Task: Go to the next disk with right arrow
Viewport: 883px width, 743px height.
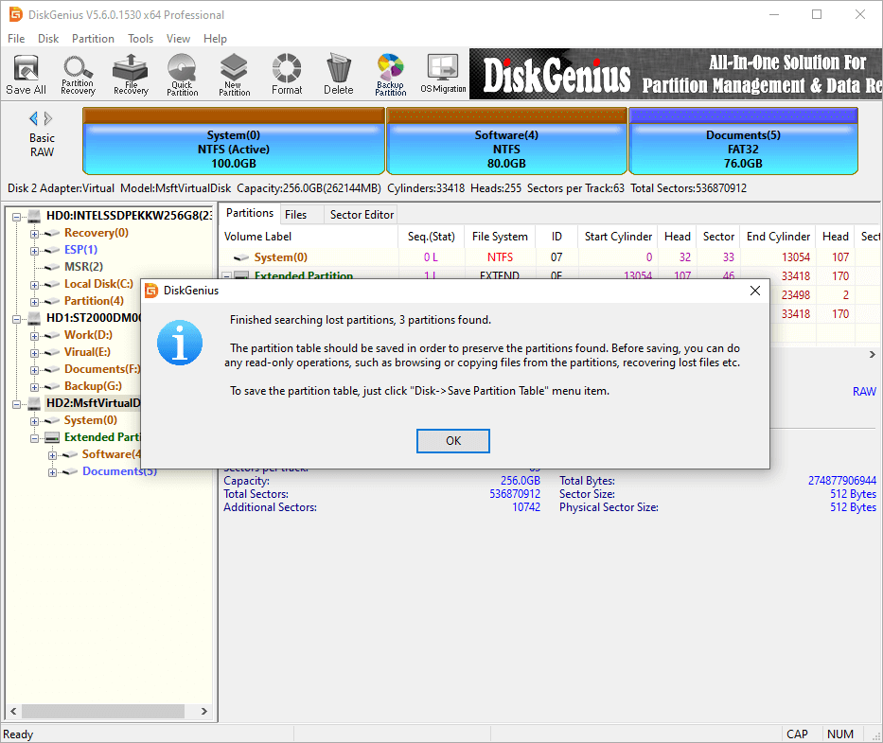Action: tap(48, 118)
